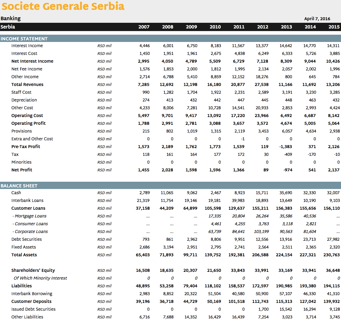
Task: Select Operating Profit 2014 value 5,005
Action: coord(310,123)
